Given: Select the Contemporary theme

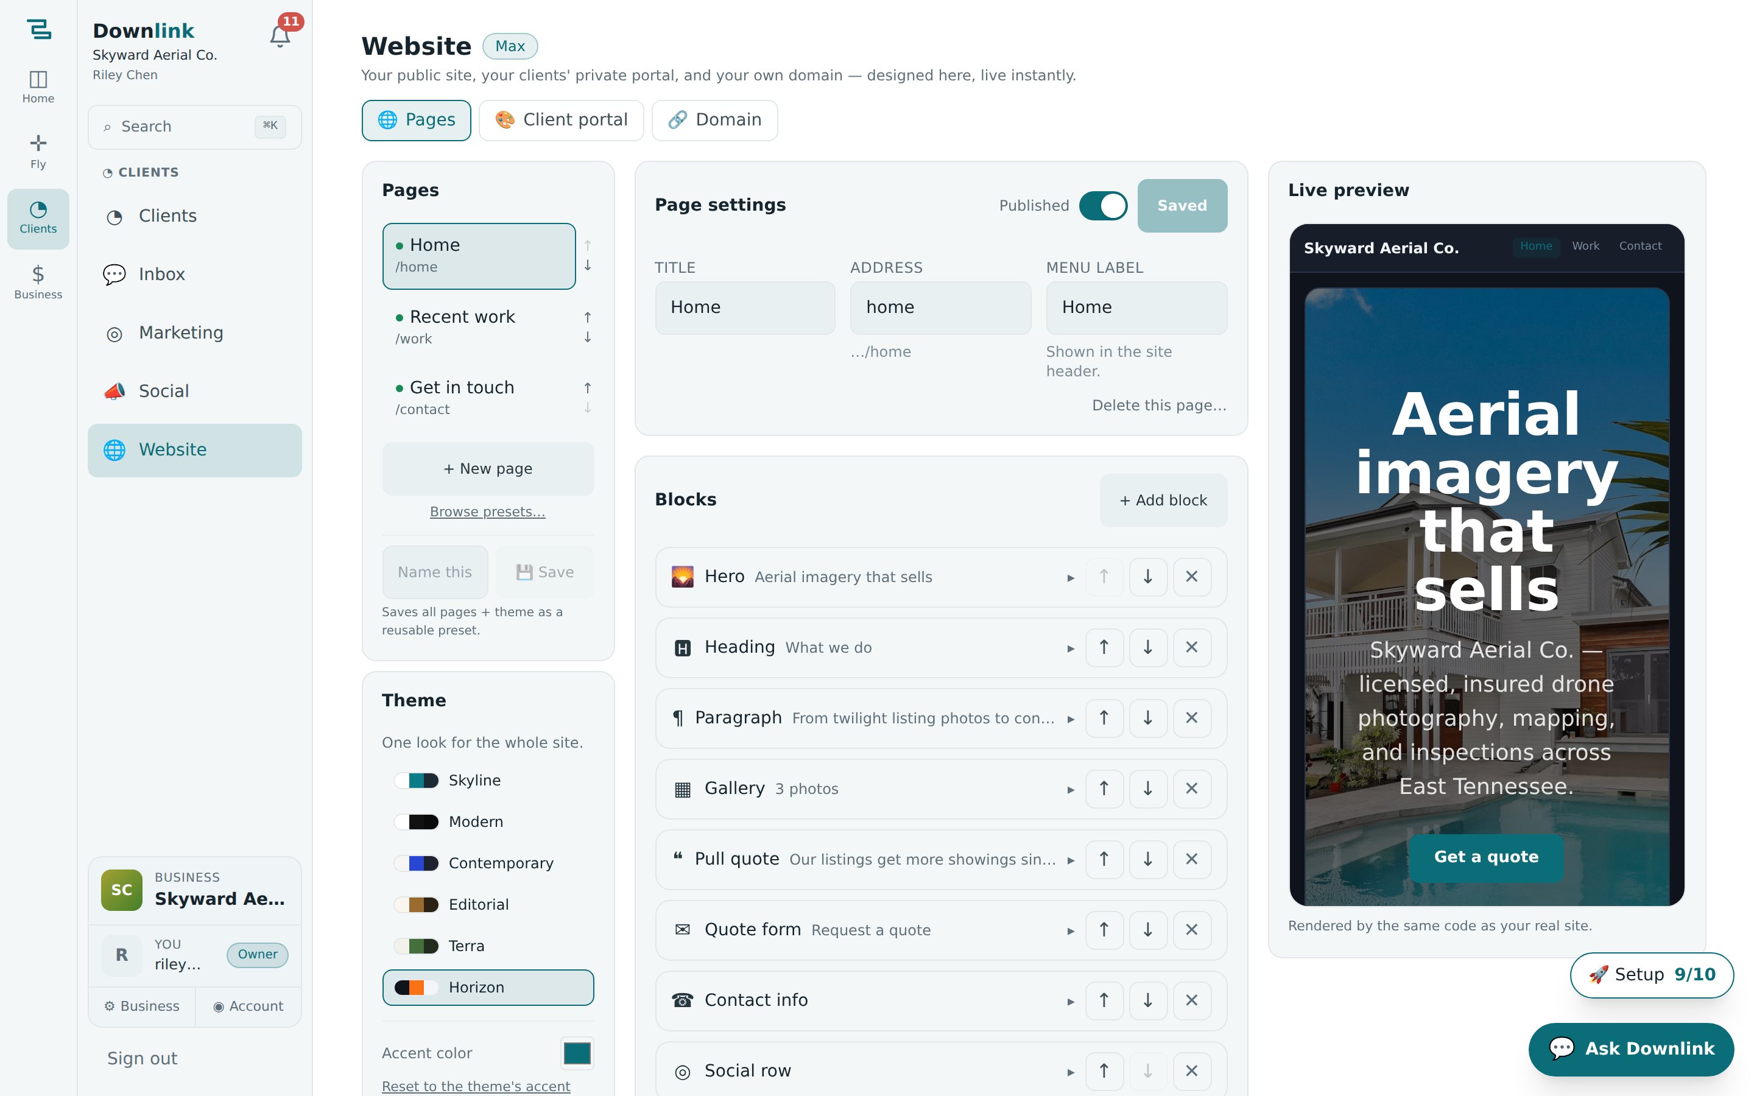Looking at the screenshot, I should tap(488, 863).
